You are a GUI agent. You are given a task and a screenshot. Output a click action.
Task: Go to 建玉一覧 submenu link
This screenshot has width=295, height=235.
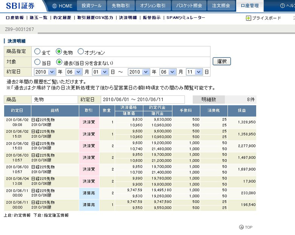pyautogui.click(x=38, y=18)
